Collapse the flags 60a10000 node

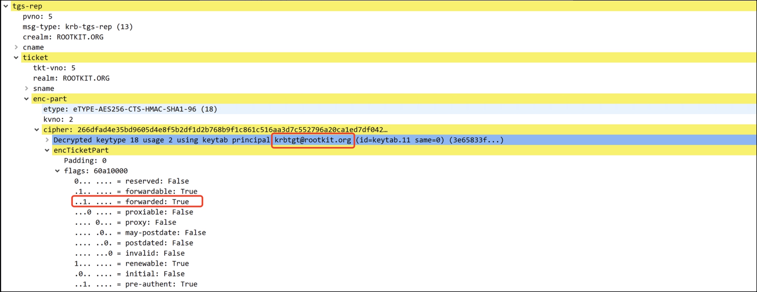pos(57,171)
